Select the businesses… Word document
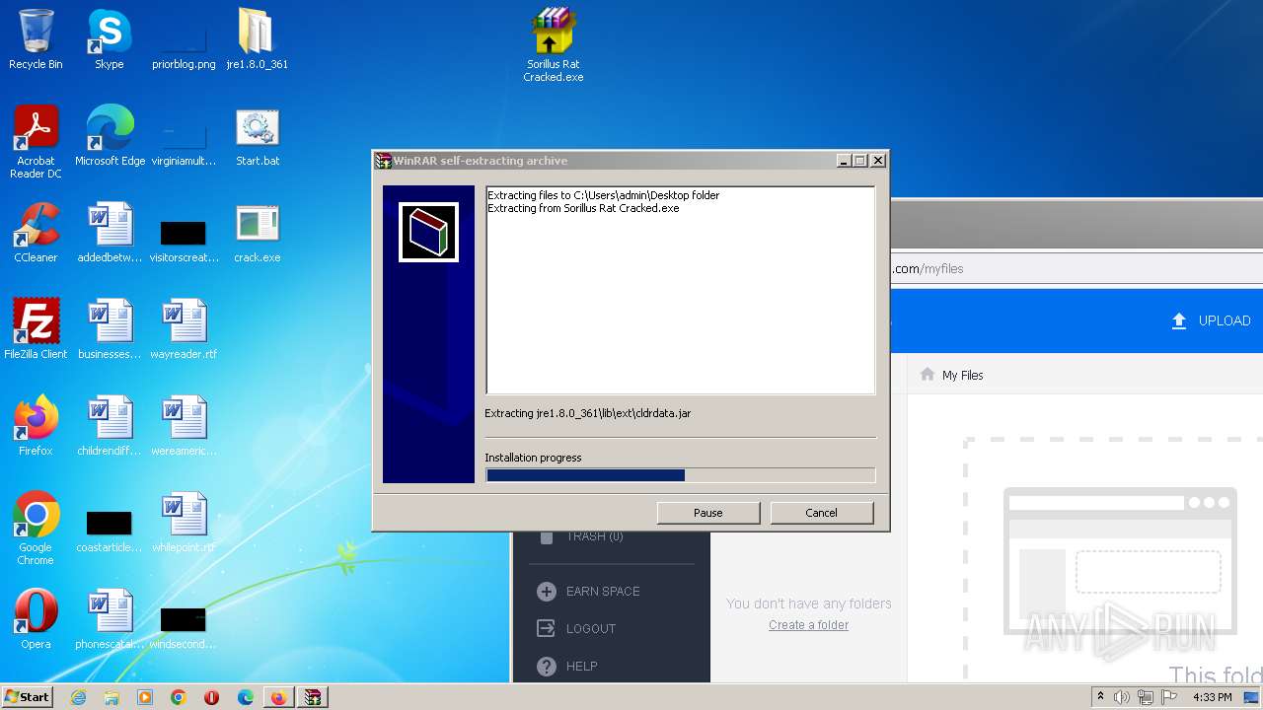Image resolution: width=1263 pixels, height=710 pixels. pos(110,329)
